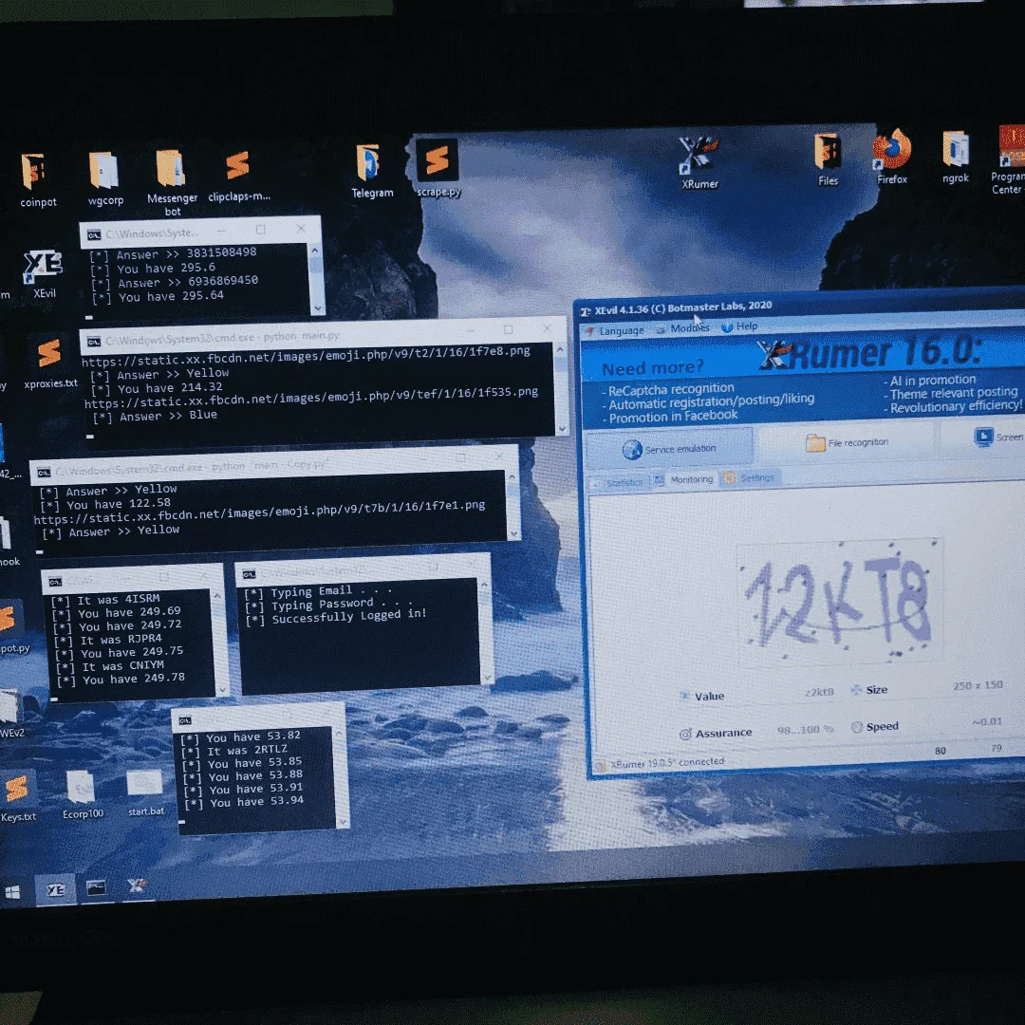The height and width of the screenshot is (1025, 1025).
Task: Click the scrollbar in the 53.94 cmd window
Action: pos(341,775)
